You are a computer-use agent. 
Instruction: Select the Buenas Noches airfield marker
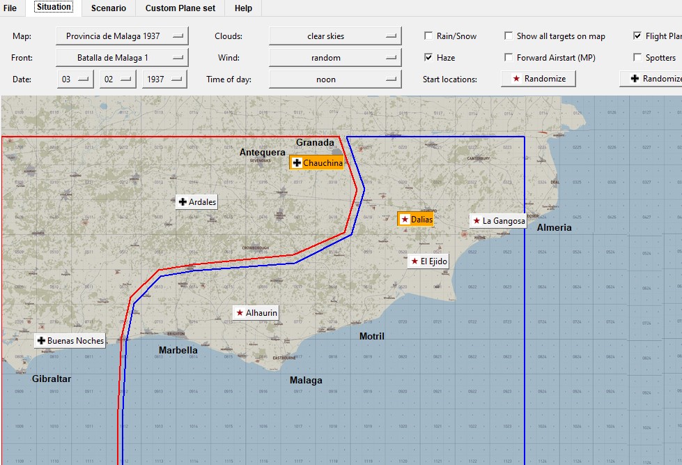(70, 340)
